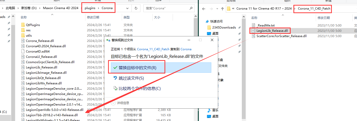Screen dimensions: 357x121
Task: Open address bar history dropdown in Corona window
Action: (x=128, y=8)
